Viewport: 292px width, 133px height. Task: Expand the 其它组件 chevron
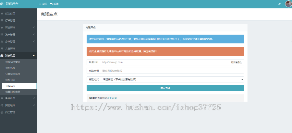pyautogui.click(x=34, y=105)
